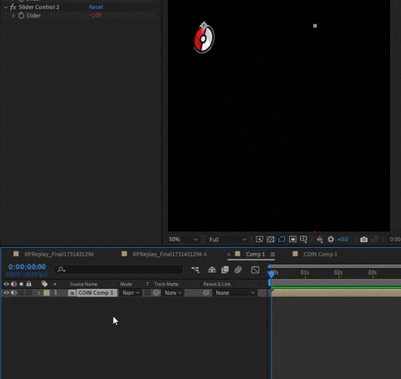This screenshot has width=401, height=379.
Task: Toggle Hide Shy Layers icon
Action: [212, 270]
